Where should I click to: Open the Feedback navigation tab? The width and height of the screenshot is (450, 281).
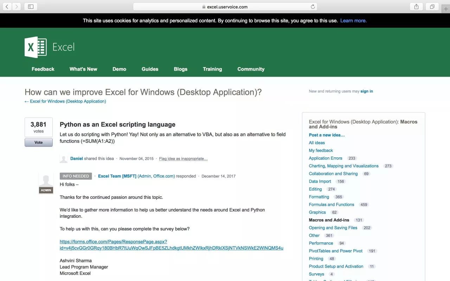point(43,69)
